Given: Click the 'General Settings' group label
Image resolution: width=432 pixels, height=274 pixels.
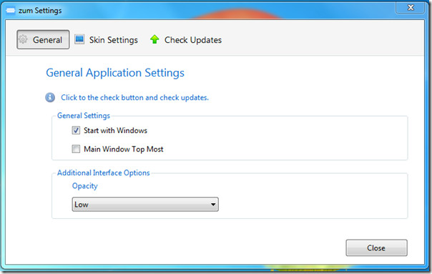Looking at the screenshot, I should point(84,115).
